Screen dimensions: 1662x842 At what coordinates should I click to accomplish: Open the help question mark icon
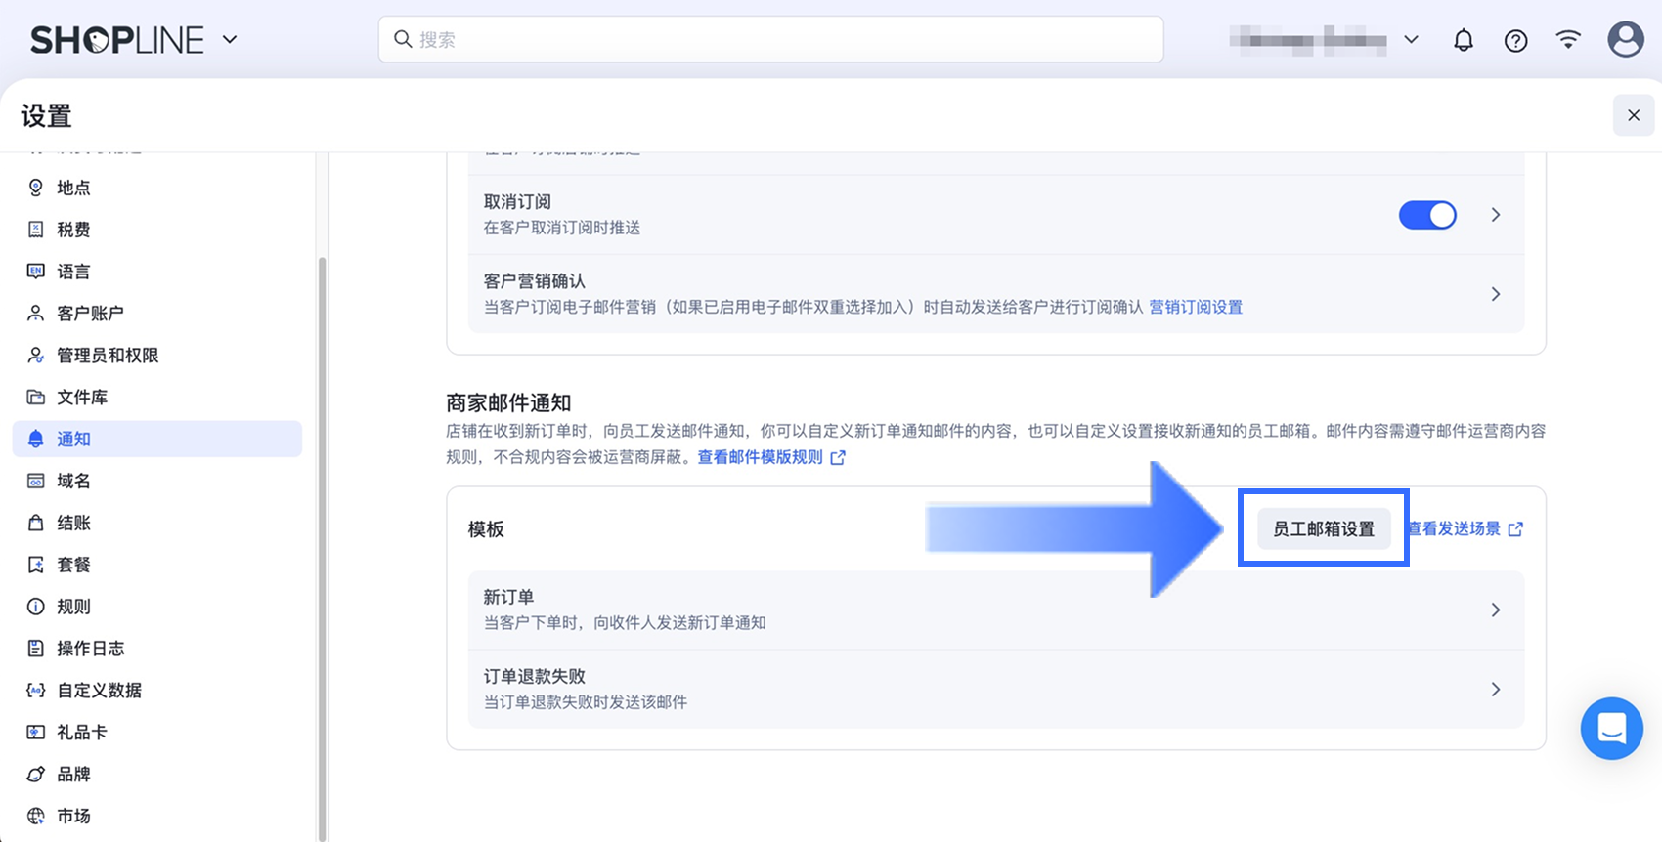coord(1515,40)
